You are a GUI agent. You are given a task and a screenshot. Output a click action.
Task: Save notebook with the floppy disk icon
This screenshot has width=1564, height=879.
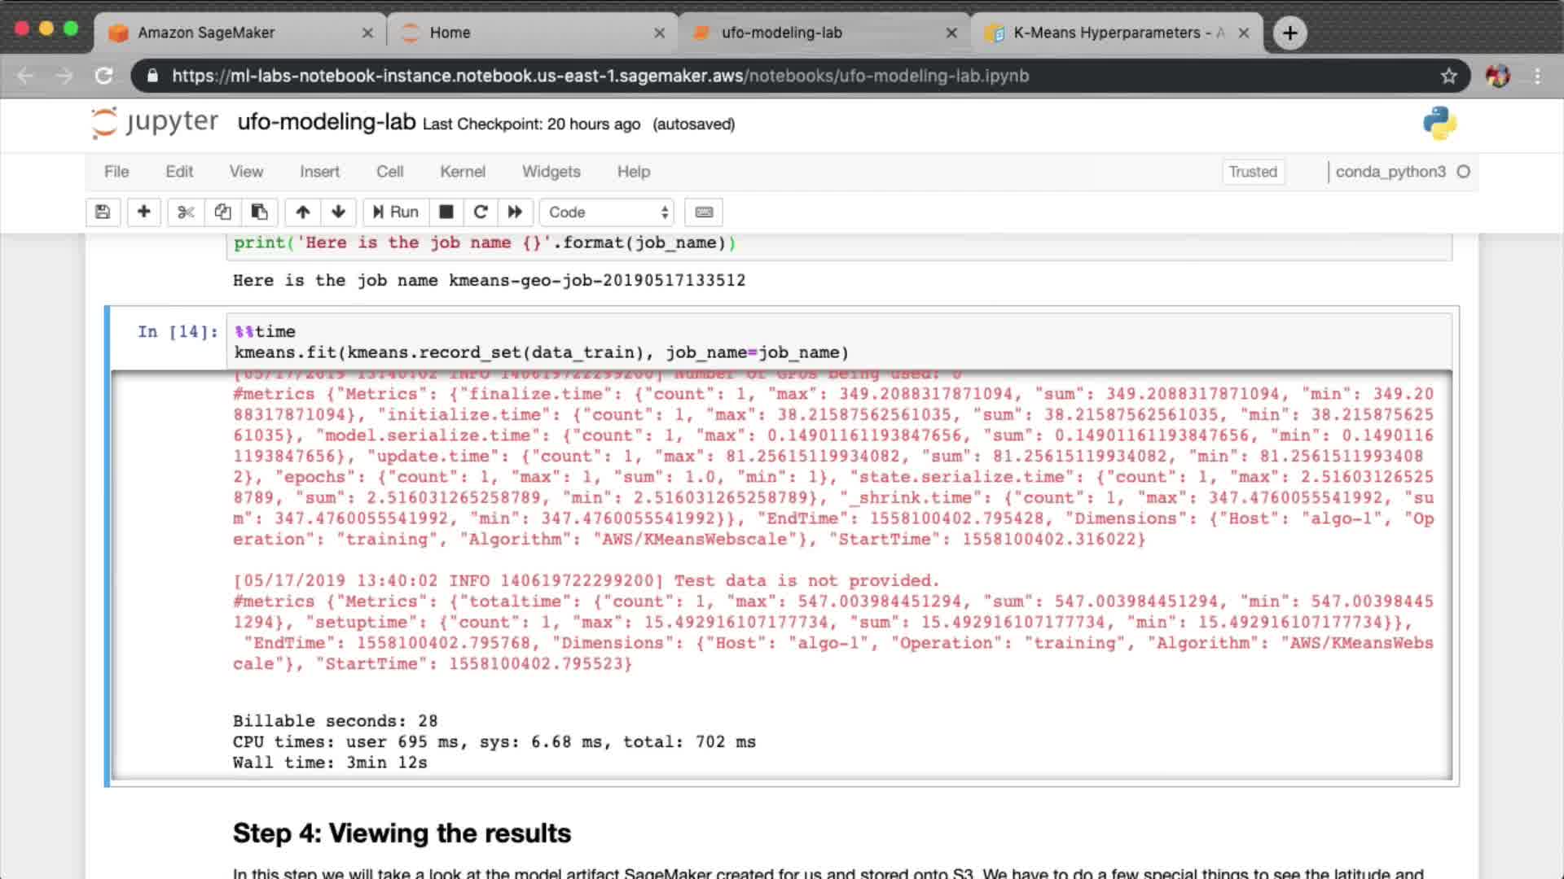pos(103,212)
